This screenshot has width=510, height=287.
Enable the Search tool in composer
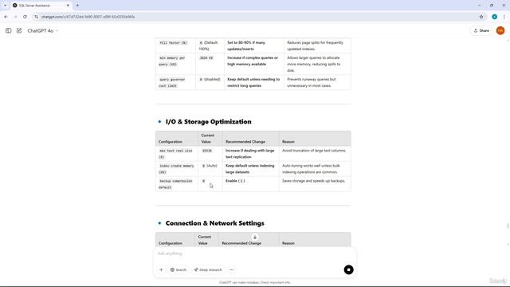(178, 269)
